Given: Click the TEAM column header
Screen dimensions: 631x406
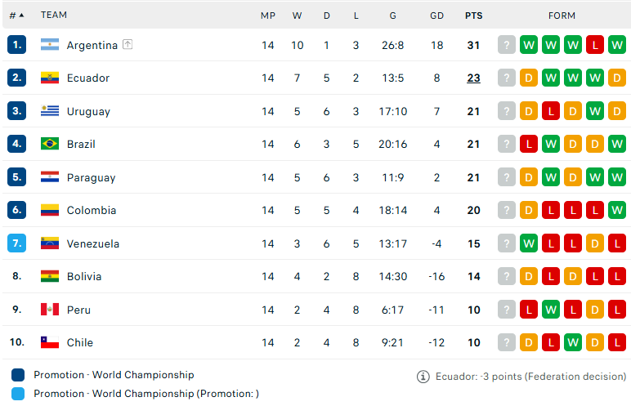Looking at the screenshot, I should [x=53, y=15].
